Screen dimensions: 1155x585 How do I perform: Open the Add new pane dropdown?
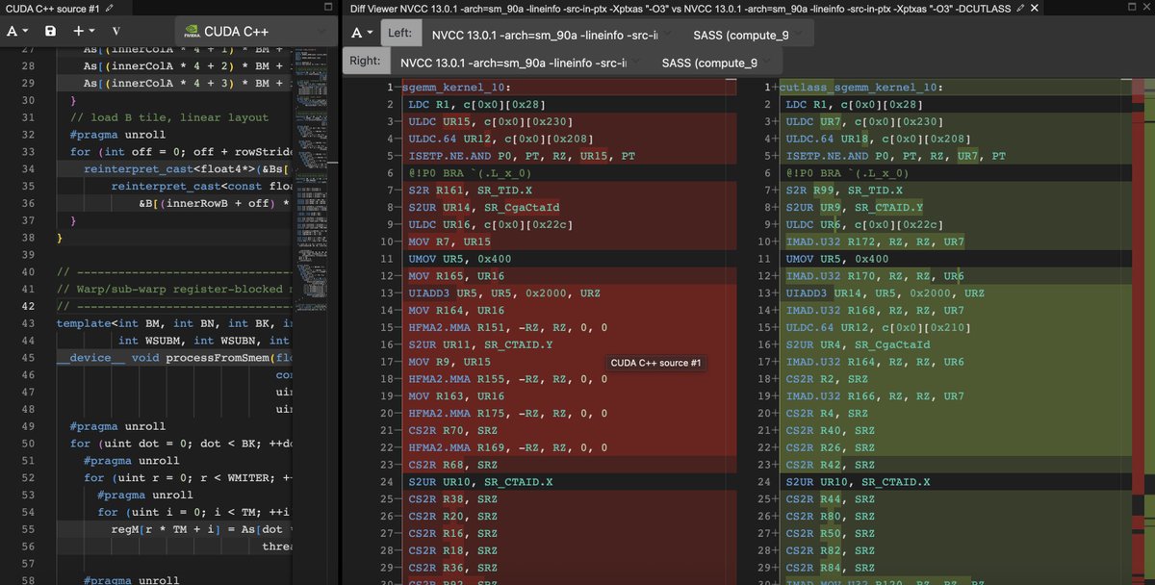[82, 31]
